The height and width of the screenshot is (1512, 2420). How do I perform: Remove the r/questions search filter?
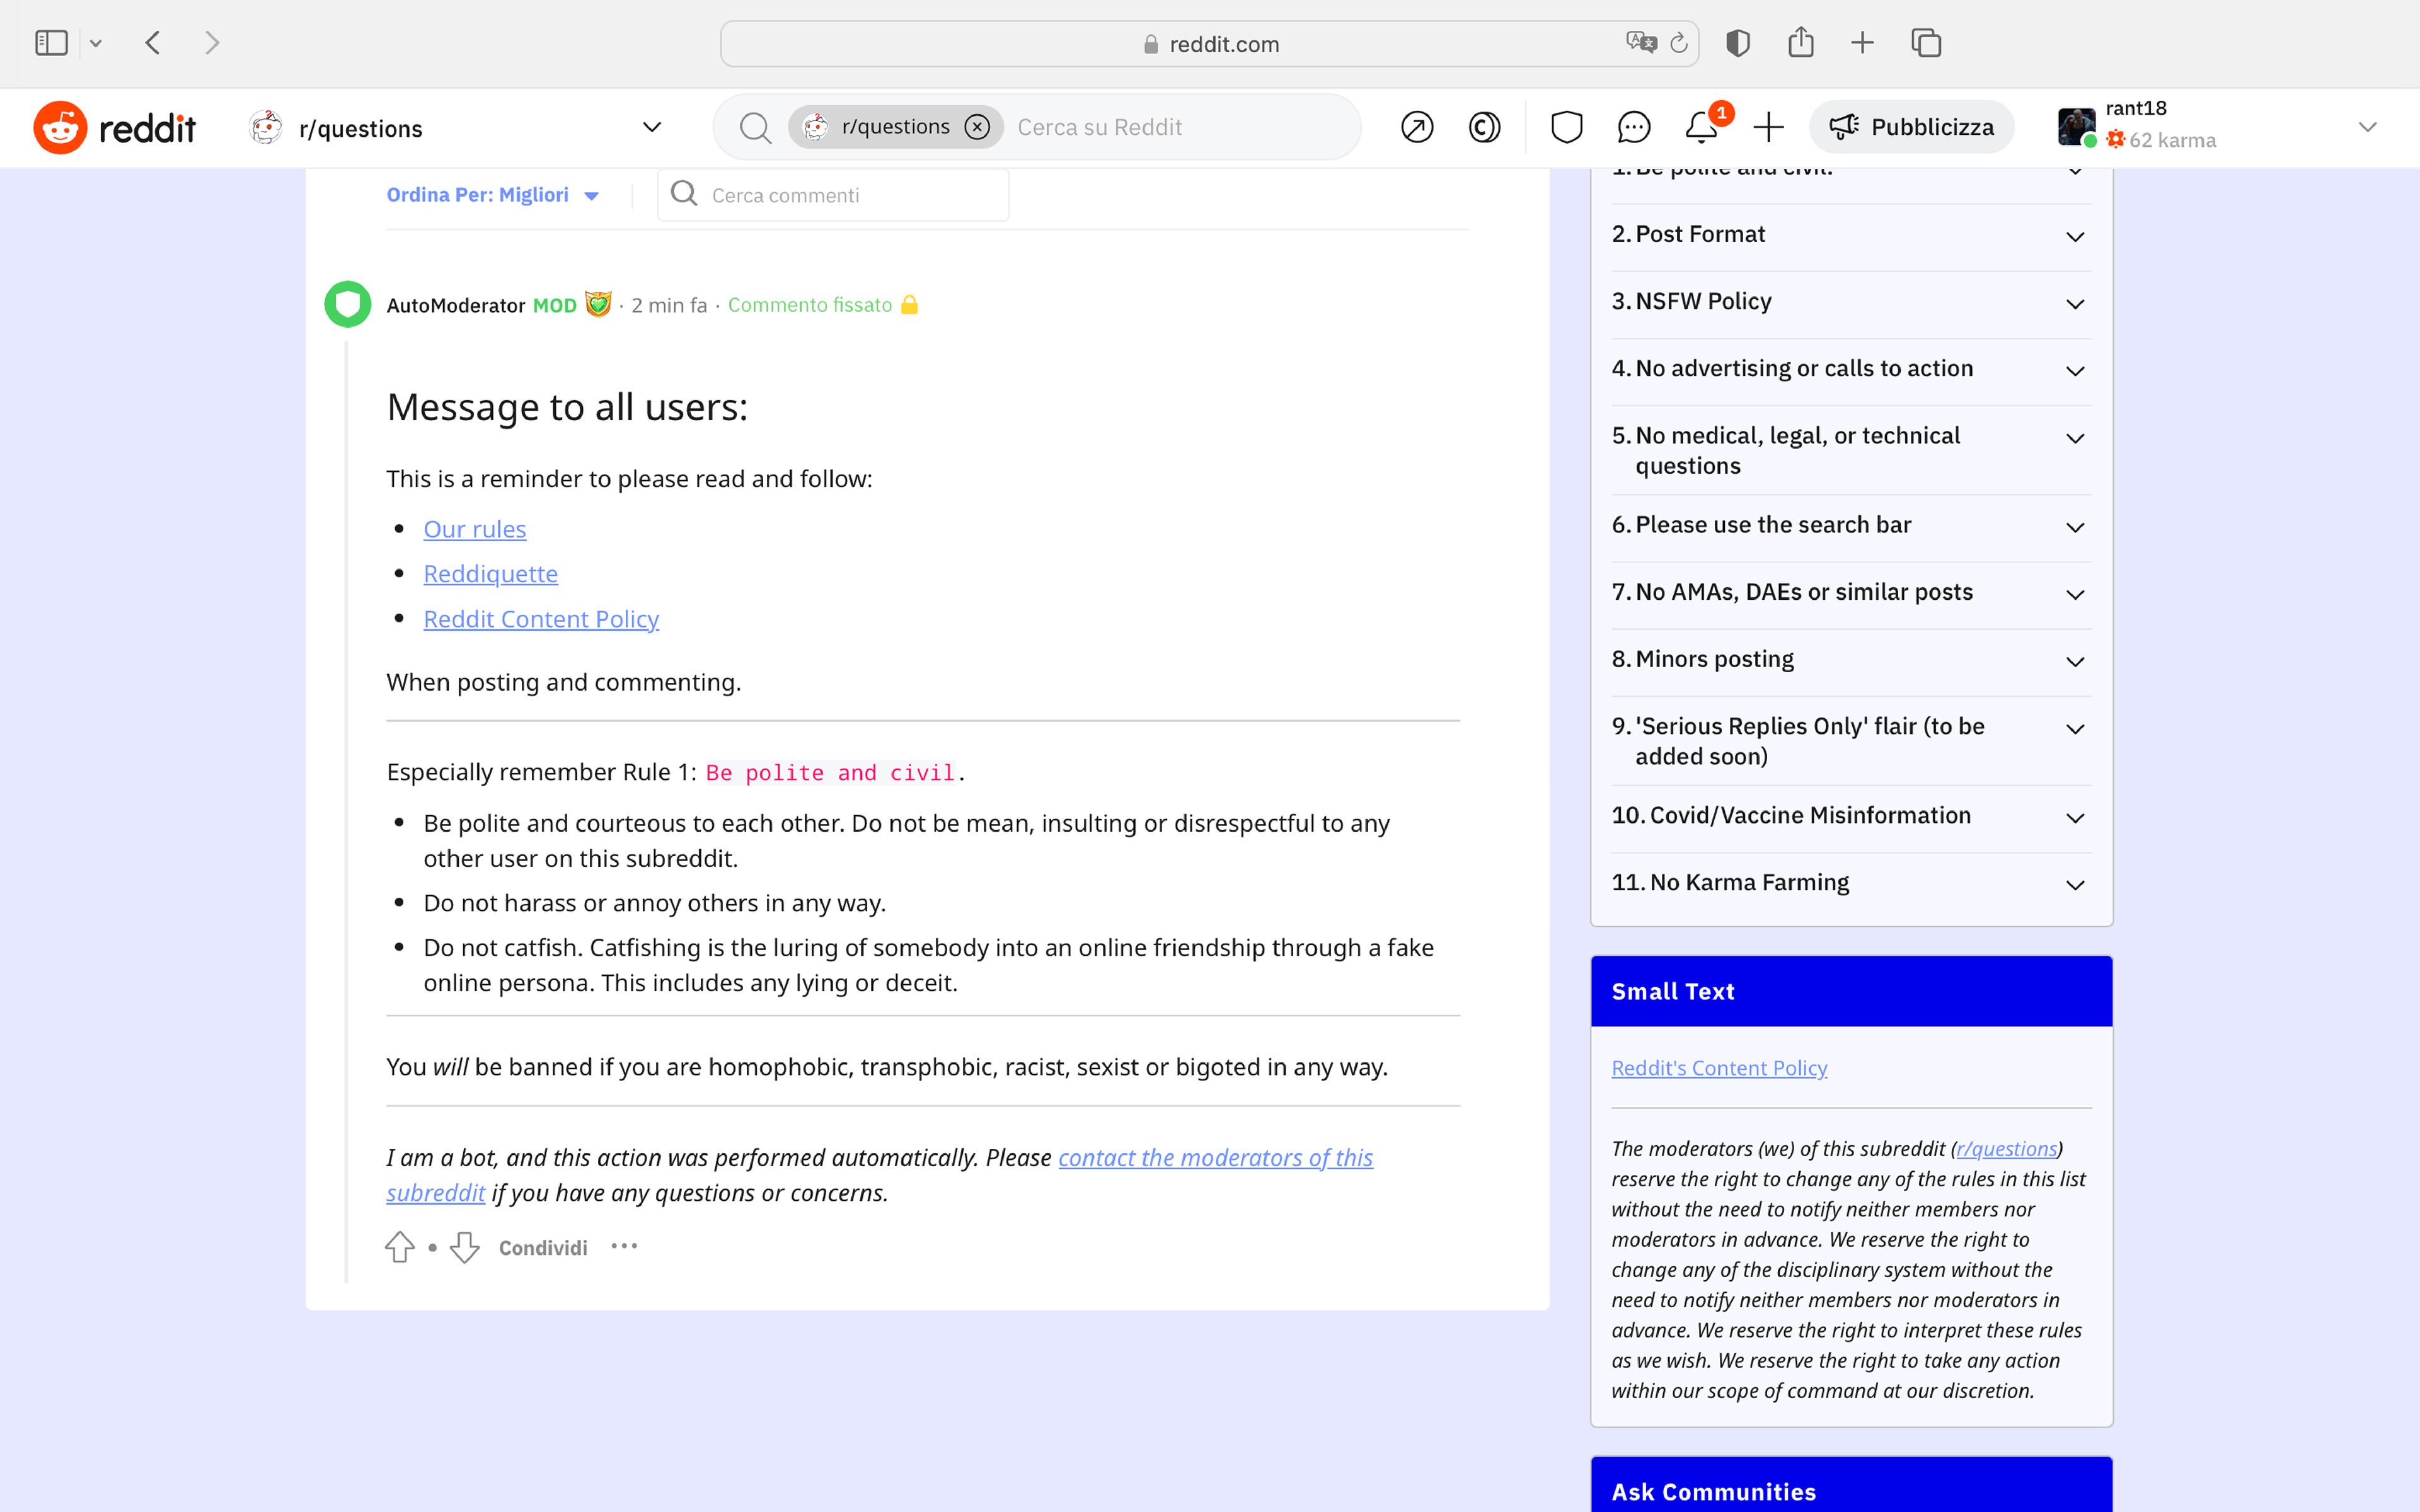tap(977, 127)
